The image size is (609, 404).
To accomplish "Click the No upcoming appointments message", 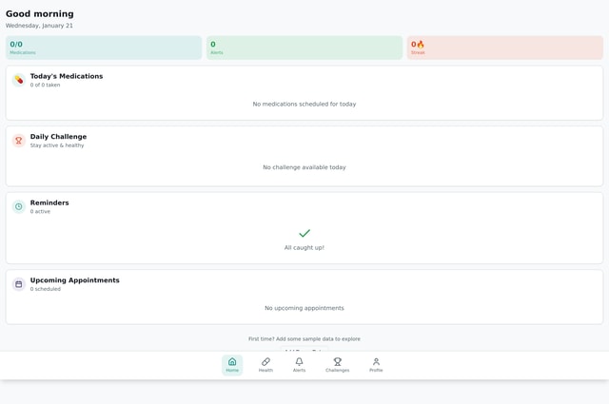I will pyautogui.click(x=304, y=308).
